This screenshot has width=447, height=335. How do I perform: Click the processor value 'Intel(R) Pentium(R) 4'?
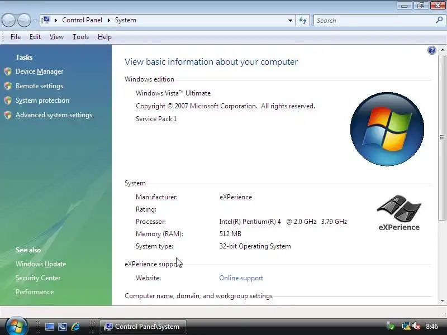pos(250,222)
